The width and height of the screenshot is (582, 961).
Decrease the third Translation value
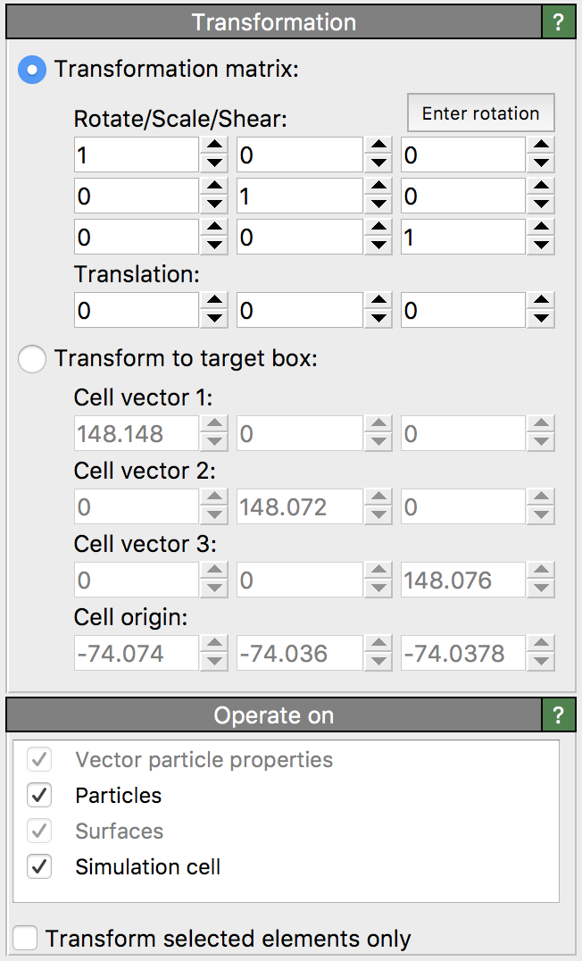pyautogui.click(x=540, y=320)
